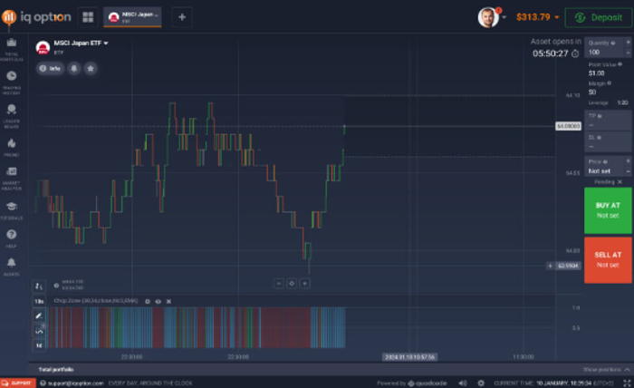The width and height of the screenshot is (634, 388).
Task: Open the Leaderboard sidebar icon
Action: (12, 116)
